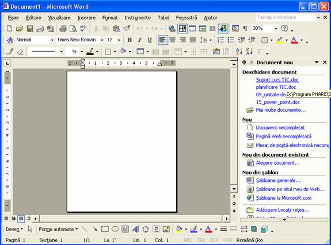This screenshot has width=331, height=245.
Task: Open Print Preview from the toolbar
Action: click(x=73, y=29)
